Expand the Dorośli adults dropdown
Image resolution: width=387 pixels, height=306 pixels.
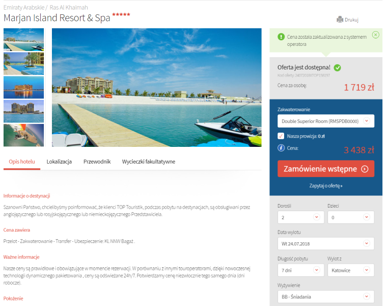click(300, 217)
